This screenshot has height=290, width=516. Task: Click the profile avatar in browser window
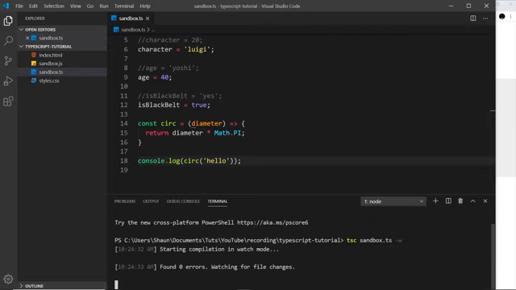[x=501, y=16]
